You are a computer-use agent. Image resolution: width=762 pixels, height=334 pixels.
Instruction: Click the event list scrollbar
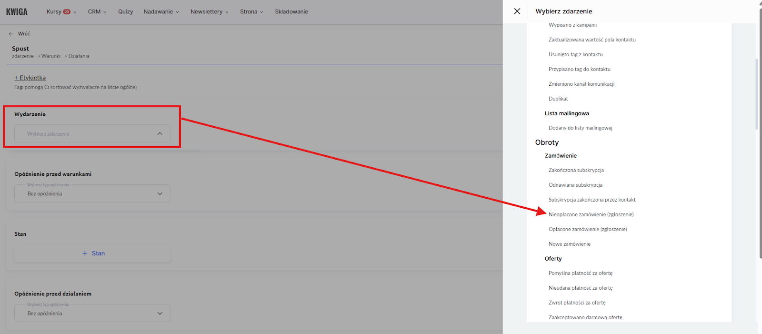point(756,95)
